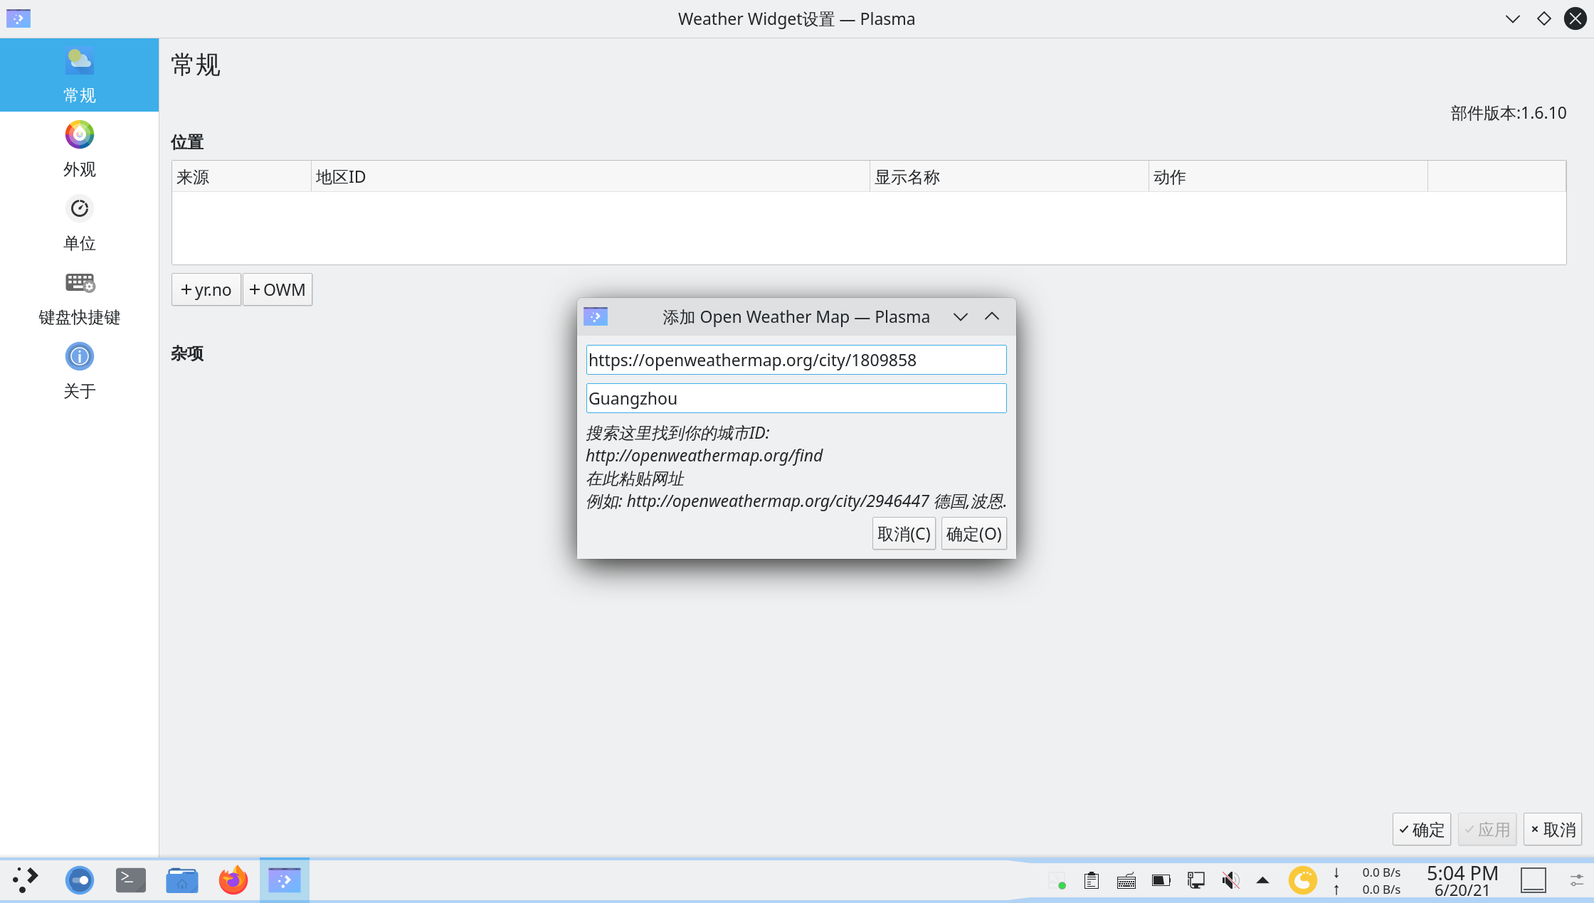The height and width of the screenshot is (903, 1594).
Task: Click the Guangzhou display name field
Action: (x=796, y=397)
